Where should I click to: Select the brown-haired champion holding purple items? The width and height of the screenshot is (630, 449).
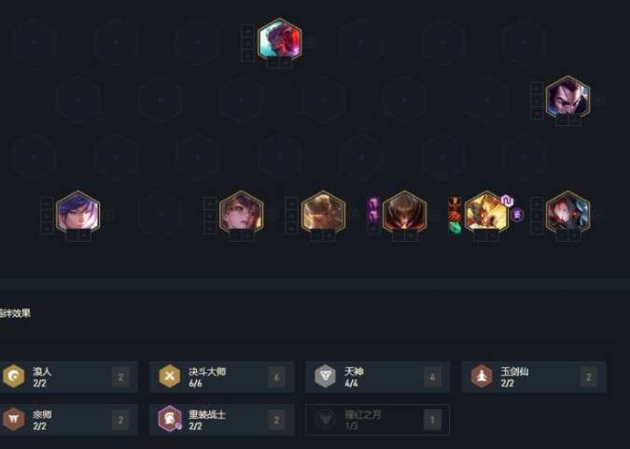pyautogui.click(x=404, y=213)
